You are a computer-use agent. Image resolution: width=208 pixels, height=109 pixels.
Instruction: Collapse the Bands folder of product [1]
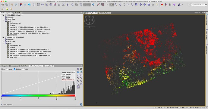[3, 21]
